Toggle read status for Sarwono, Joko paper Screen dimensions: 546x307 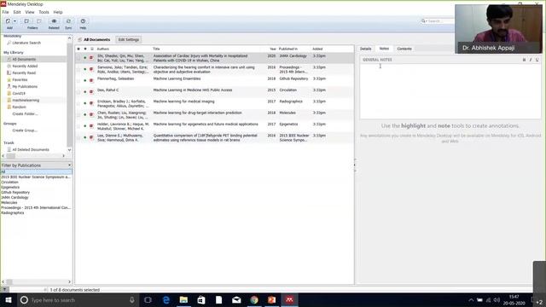tap(85, 69)
